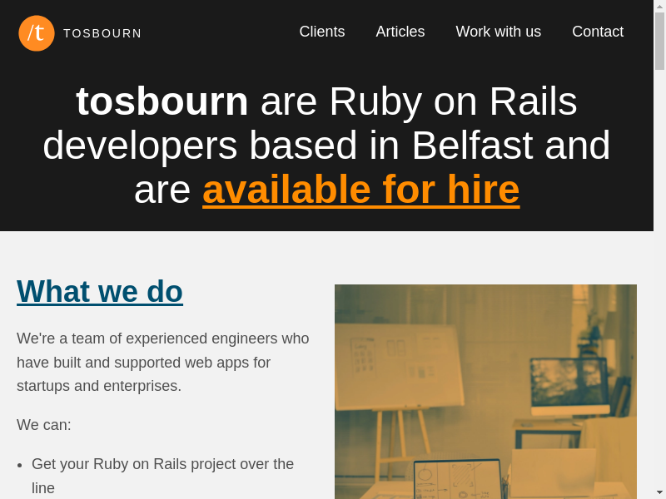Open the Clients menu item
666x499 pixels.
(x=321, y=32)
